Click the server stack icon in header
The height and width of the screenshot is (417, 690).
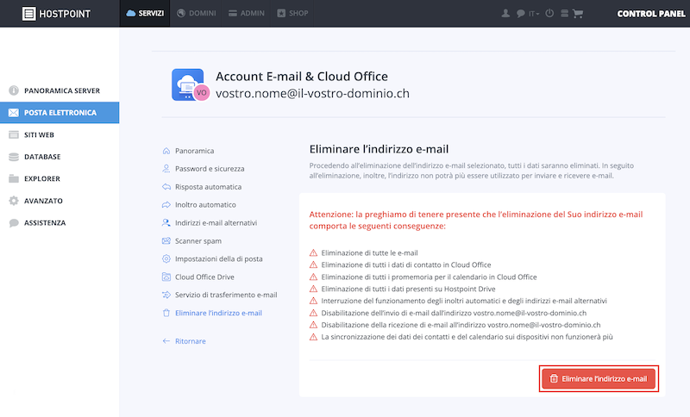coord(564,13)
